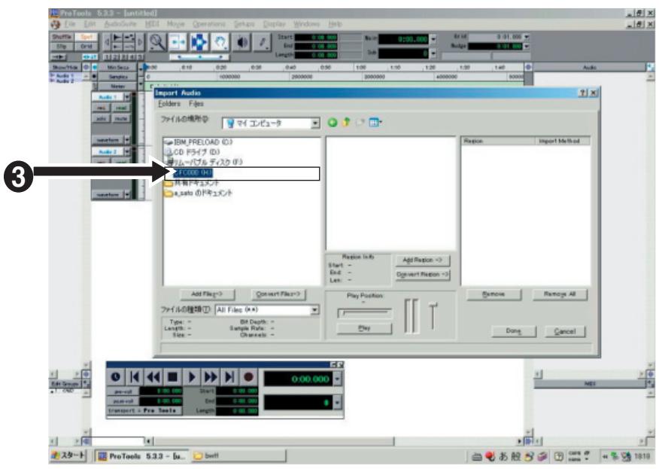
Task: Click Return to Zero in Transport
Action: click(135, 377)
